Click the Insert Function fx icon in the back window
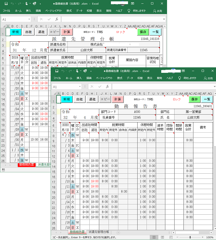The height and width of the screenshot is (240, 216). coord(57,19)
